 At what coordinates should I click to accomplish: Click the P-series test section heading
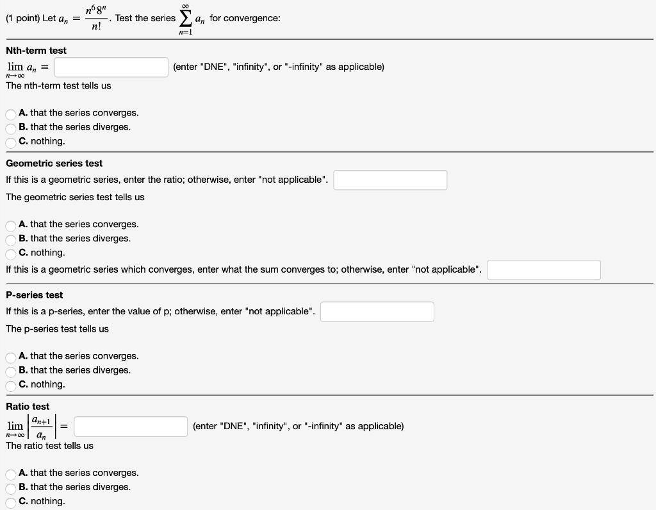[x=34, y=294]
